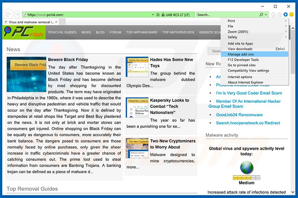298x198 pixels.
Task: Open Two New Cryptominers article headline
Action: [x=173, y=144]
